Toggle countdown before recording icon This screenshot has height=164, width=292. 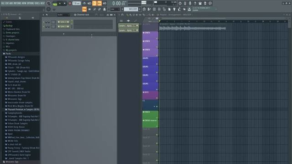tap(94, 3)
